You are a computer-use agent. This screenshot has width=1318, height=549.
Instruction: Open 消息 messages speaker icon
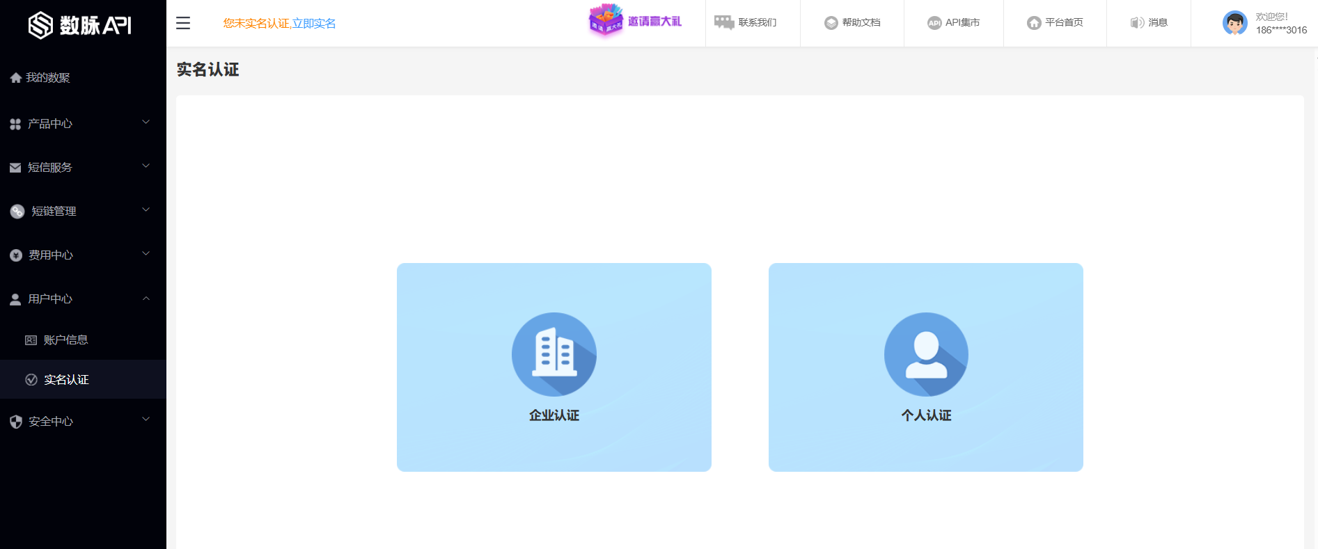tap(1137, 23)
